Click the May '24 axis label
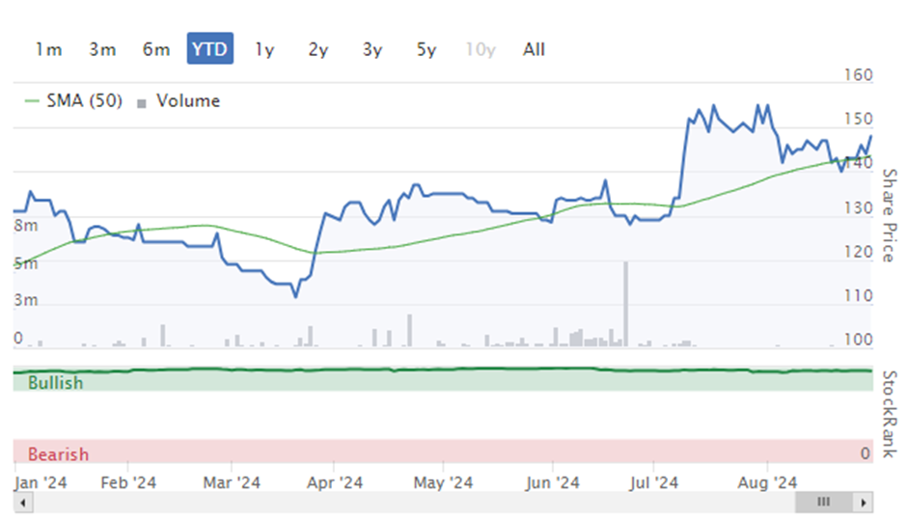The image size is (907, 519). (443, 482)
